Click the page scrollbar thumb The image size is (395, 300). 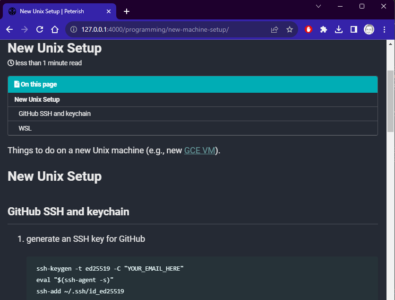click(390, 101)
